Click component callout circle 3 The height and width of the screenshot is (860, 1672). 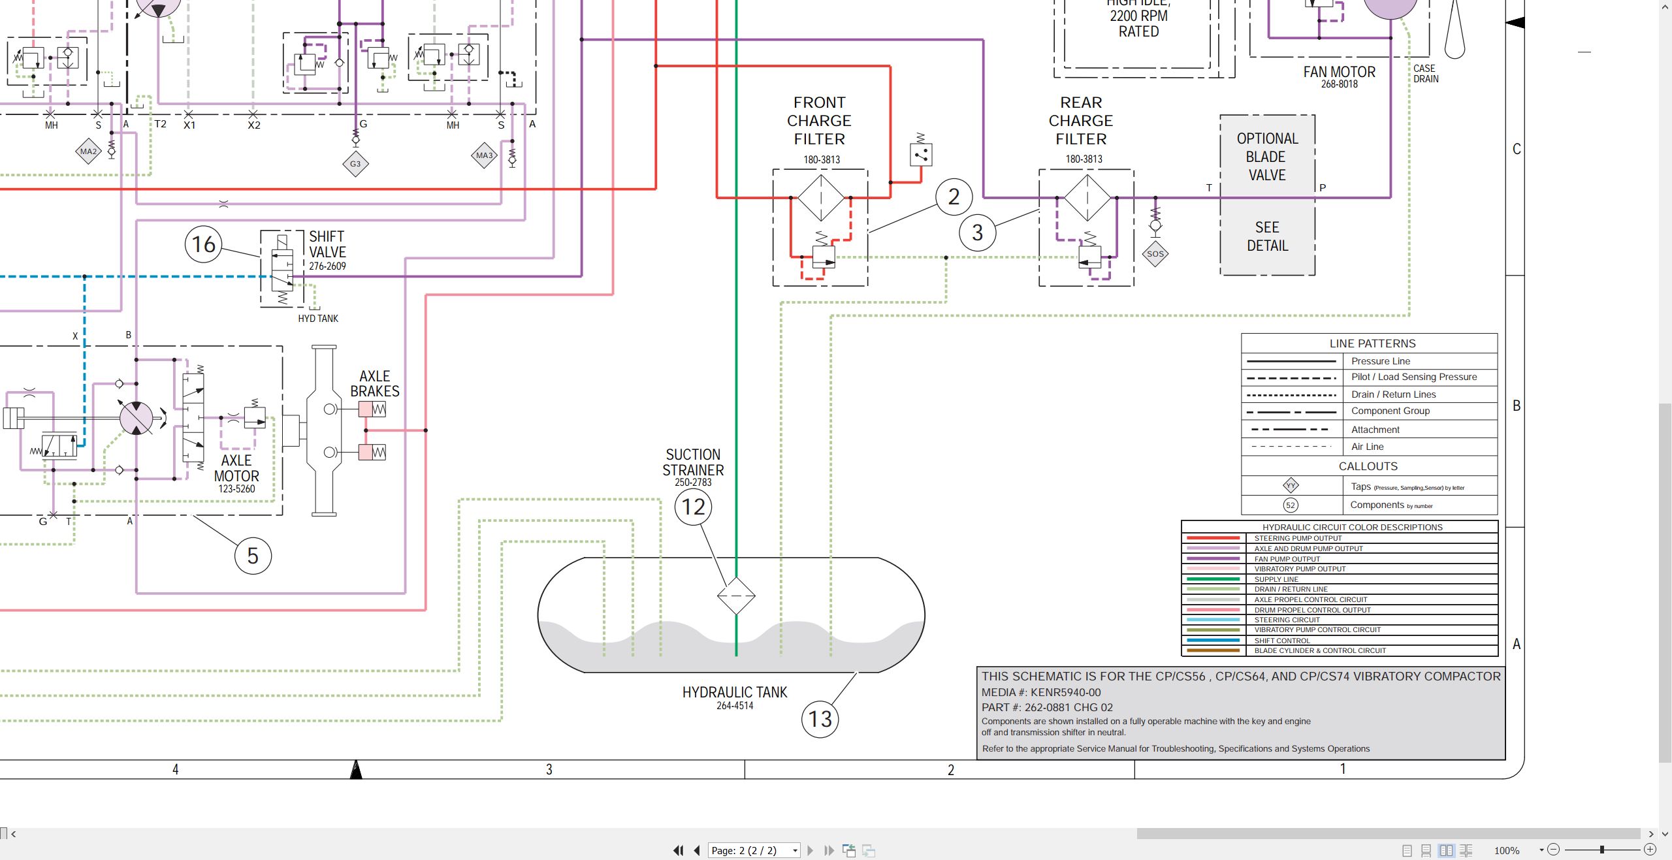point(977,232)
